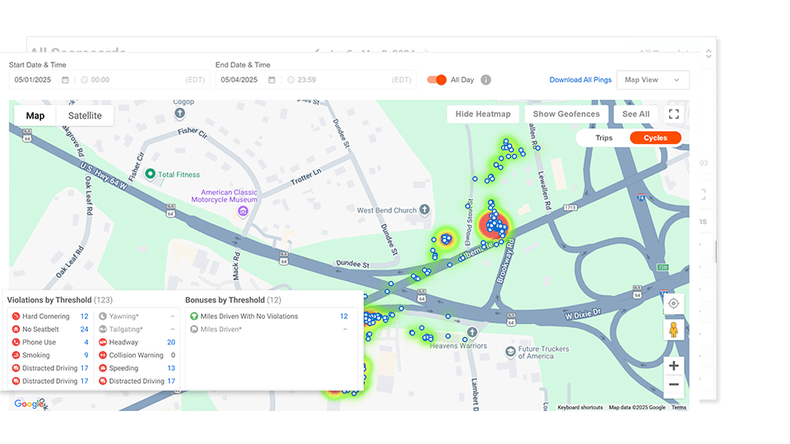The height and width of the screenshot is (444, 790).
Task: Open the Phone Use count 4
Action: (x=86, y=342)
